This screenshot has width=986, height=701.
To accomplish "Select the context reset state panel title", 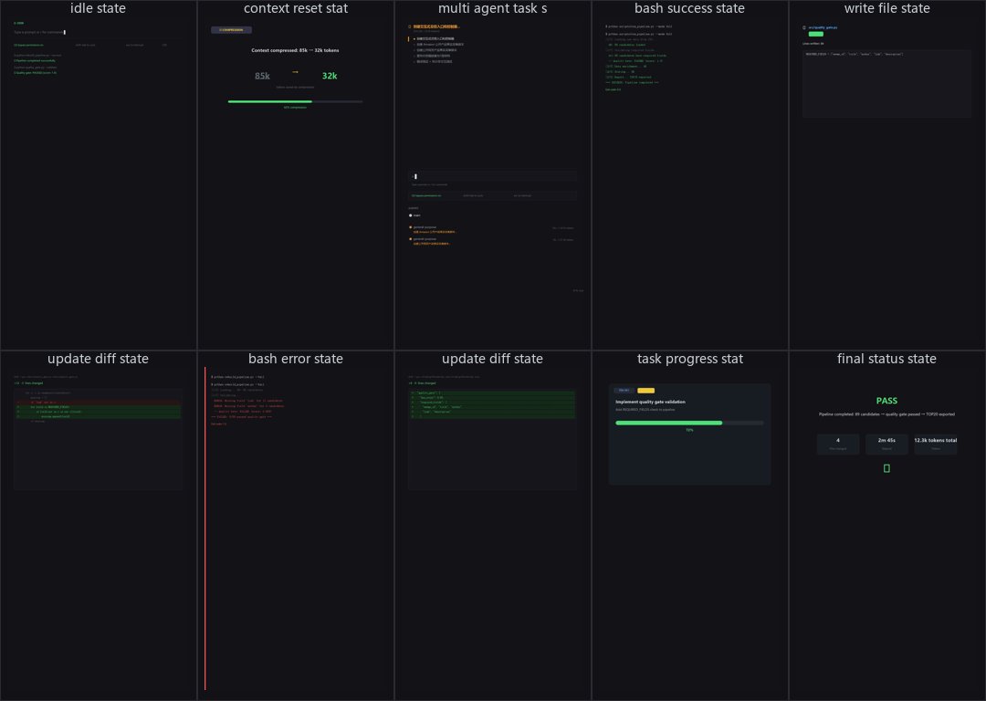I will pyautogui.click(x=296, y=8).
